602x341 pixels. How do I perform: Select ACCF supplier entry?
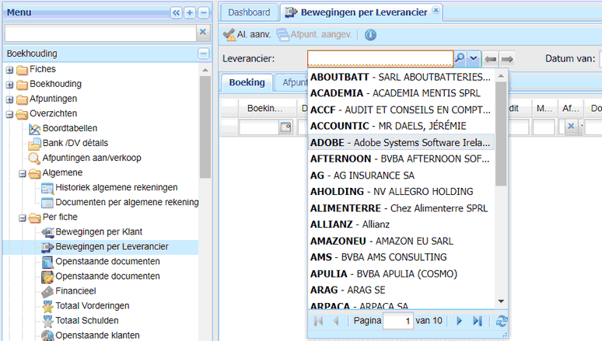pyautogui.click(x=401, y=110)
